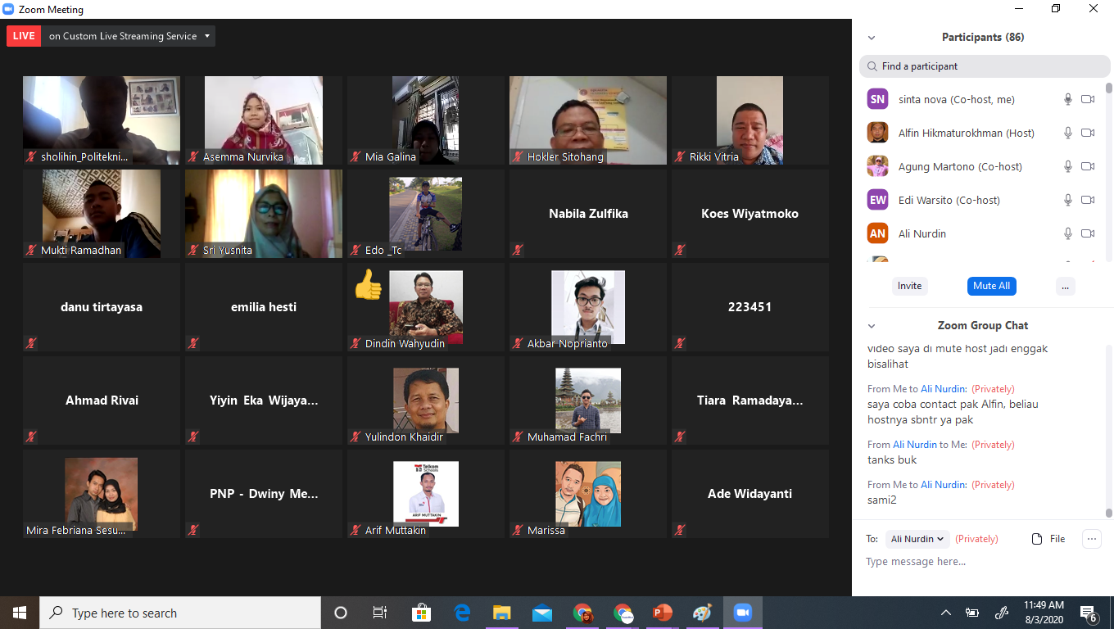Click the Find a participant search field

pyautogui.click(x=983, y=66)
